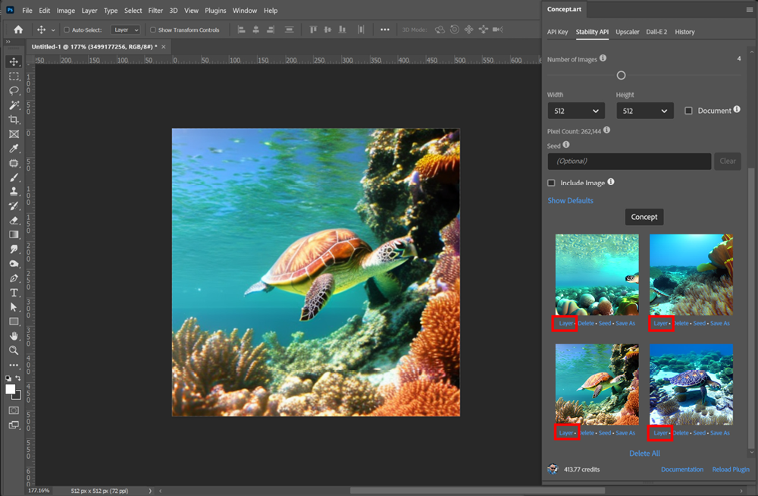
Task: Open the three-dot options in the options bar
Action: tap(385, 30)
